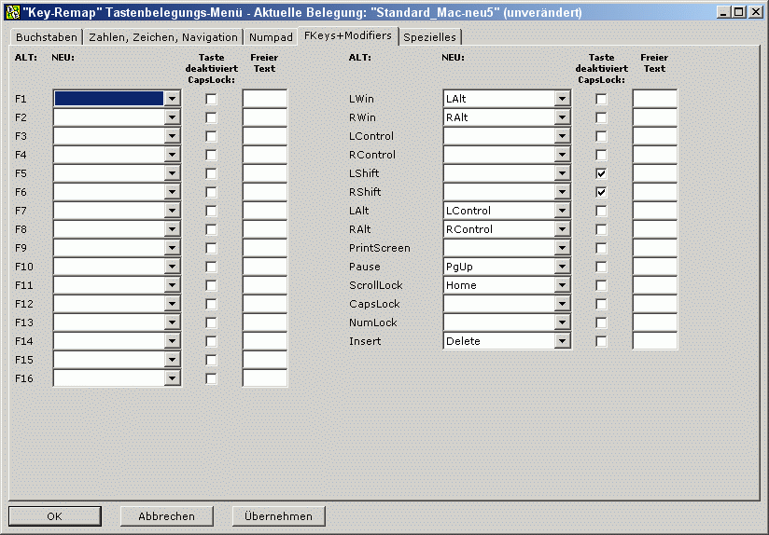Click the Key-Remap title bar app icon
Viewport: 769px width, 535px height.
pos(13,12)
